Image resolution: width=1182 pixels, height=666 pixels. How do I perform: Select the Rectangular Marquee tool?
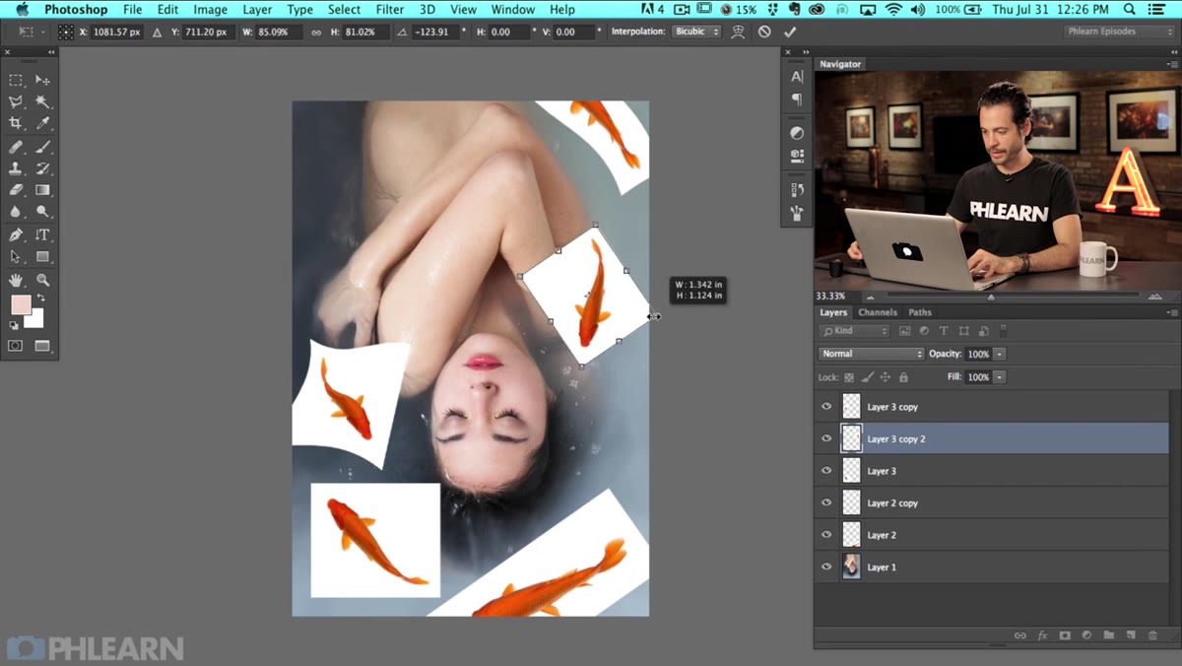point(16,80)
